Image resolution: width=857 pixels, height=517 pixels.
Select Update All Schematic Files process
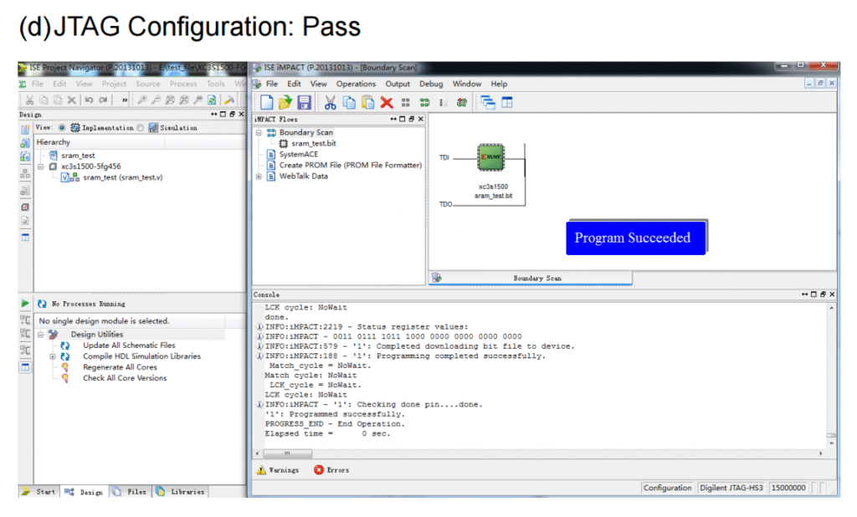pos(129,346)
